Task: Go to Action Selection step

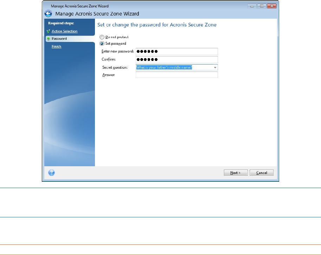Action: click(64, 31)
